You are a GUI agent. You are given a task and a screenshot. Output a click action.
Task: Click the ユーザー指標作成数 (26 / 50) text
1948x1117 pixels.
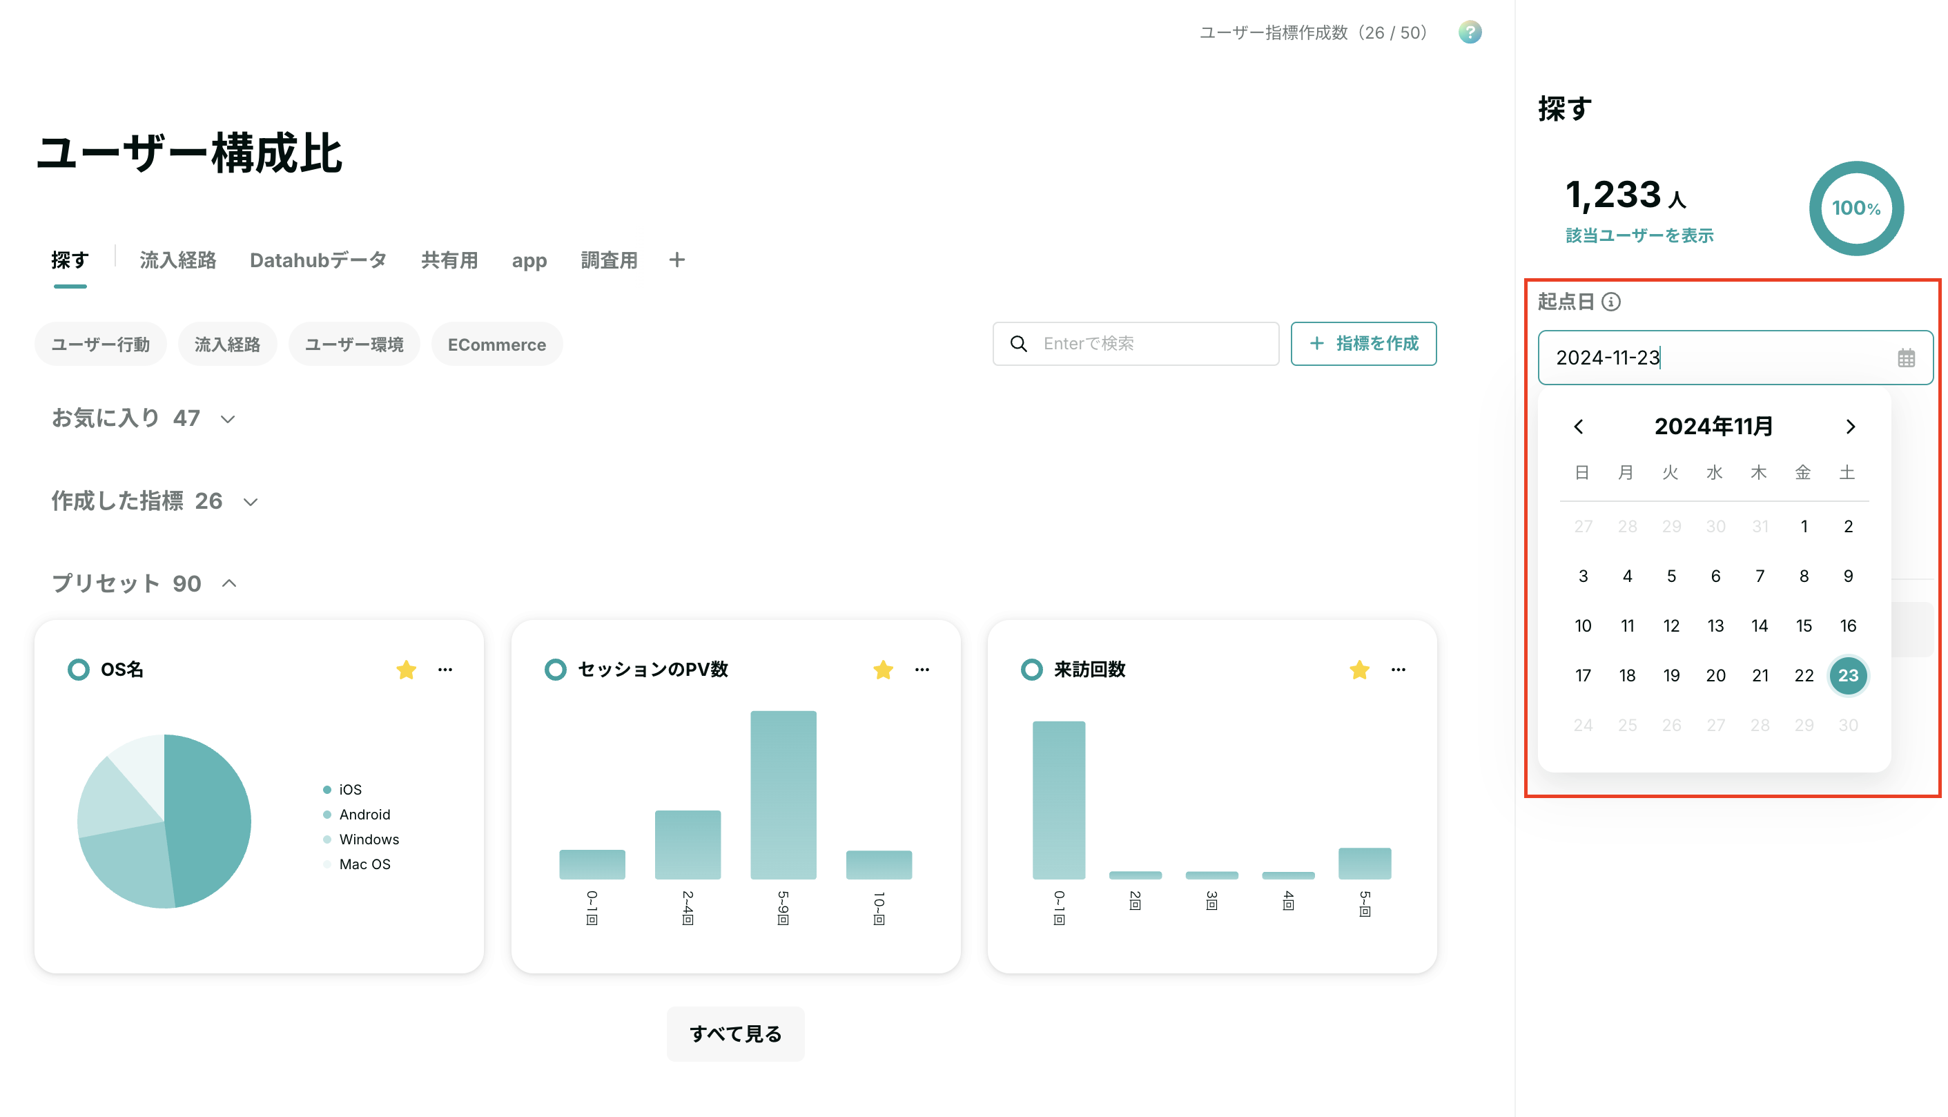pos(1313,32)
